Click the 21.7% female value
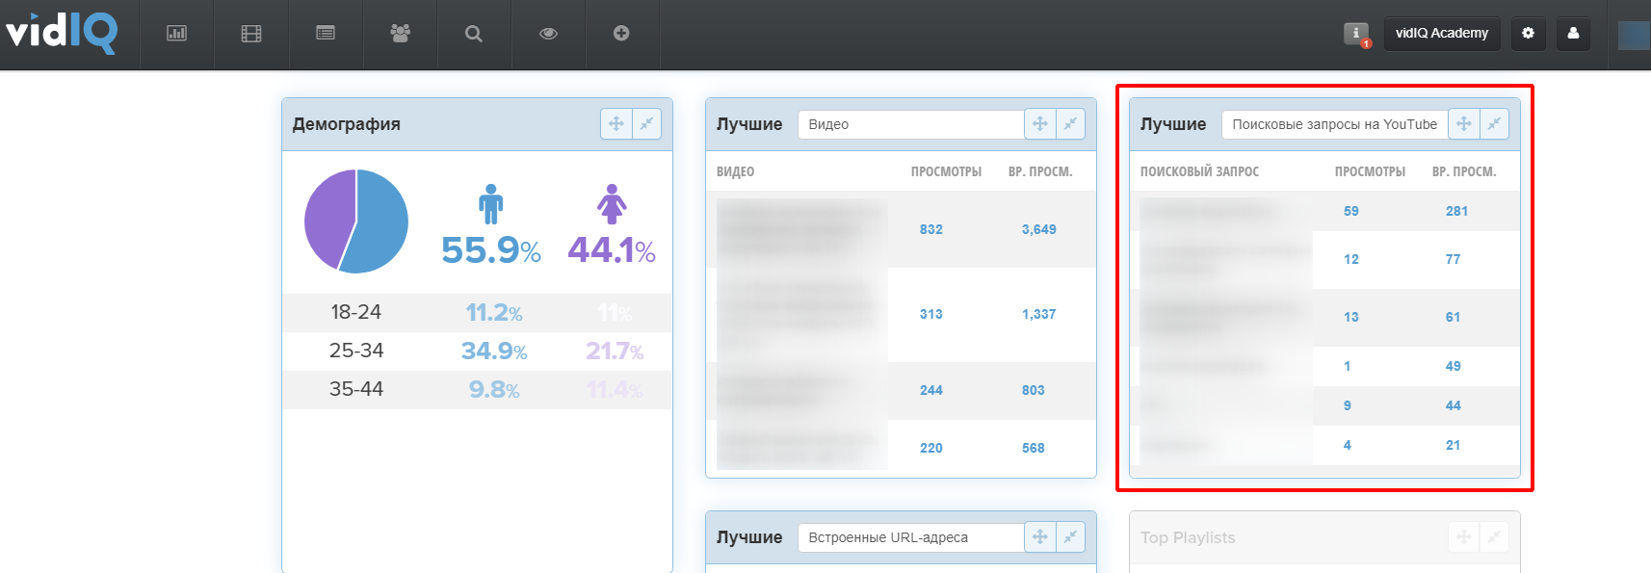1651x573 pixels. (615, 352)
